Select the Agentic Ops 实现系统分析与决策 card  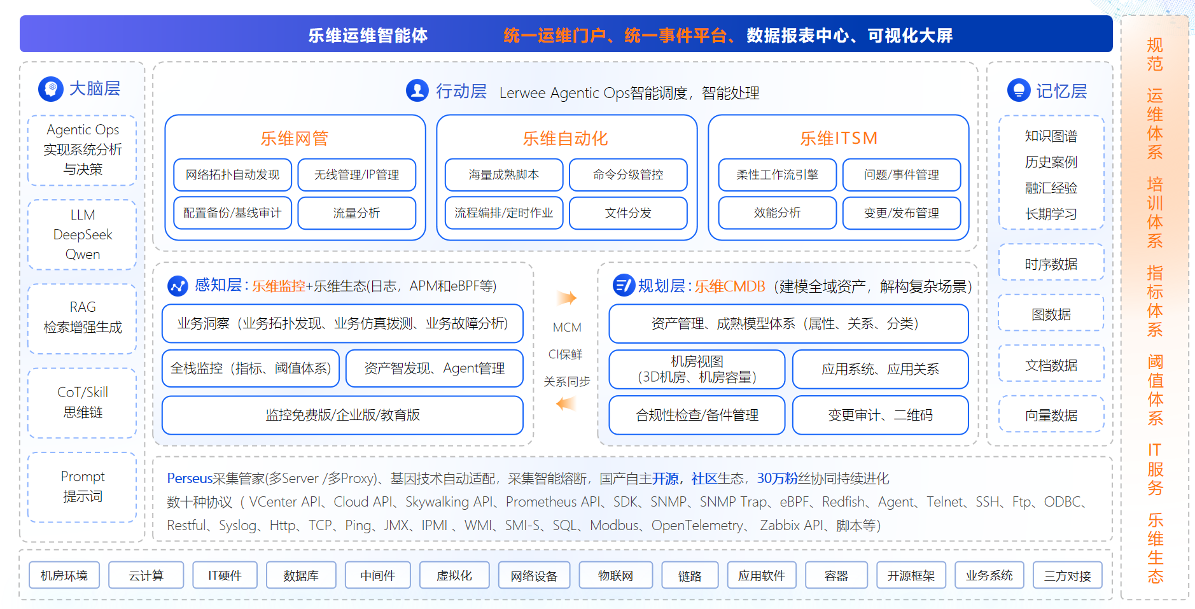pyautogui.click(x=83, y=150)
